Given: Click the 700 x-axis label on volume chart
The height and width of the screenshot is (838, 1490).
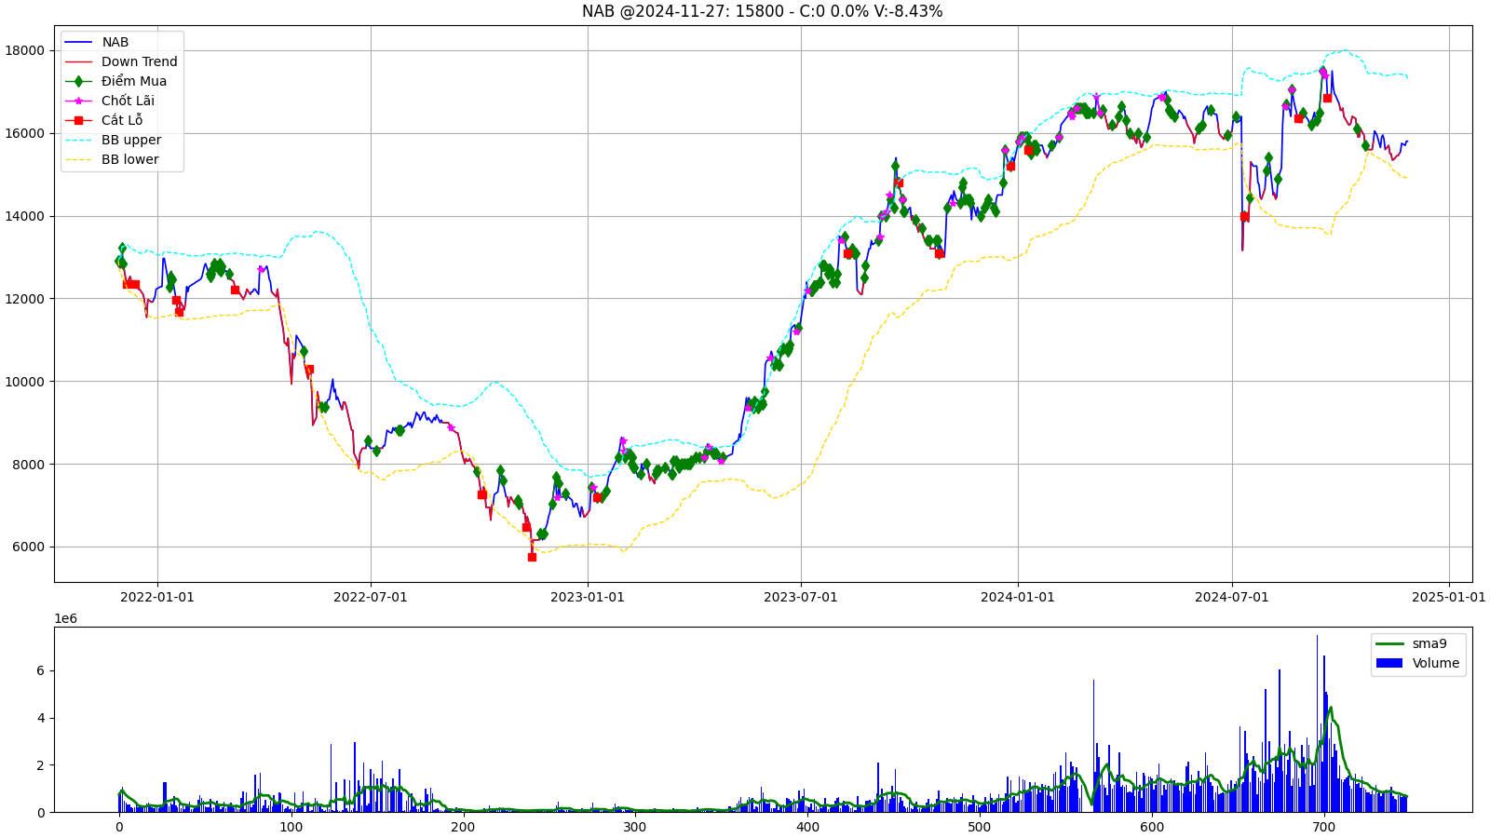Looking at the screenshot, I should (x=1324, y=826).
